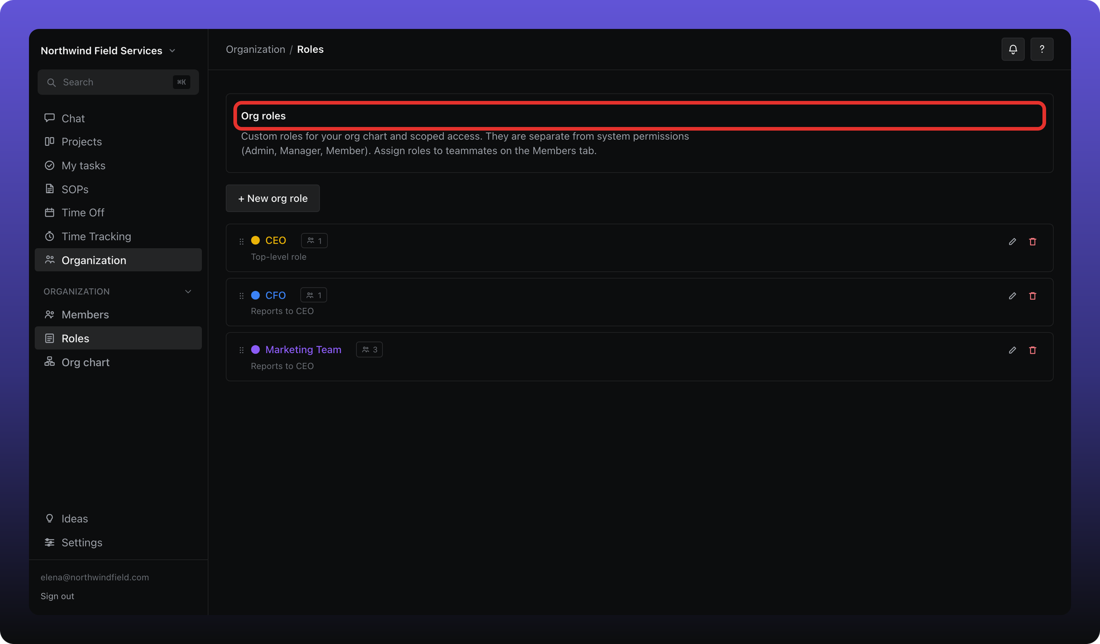This screenshot has height=644, width=1100.
Task: Click the Organization breadcrumb link
Action: 255,49
